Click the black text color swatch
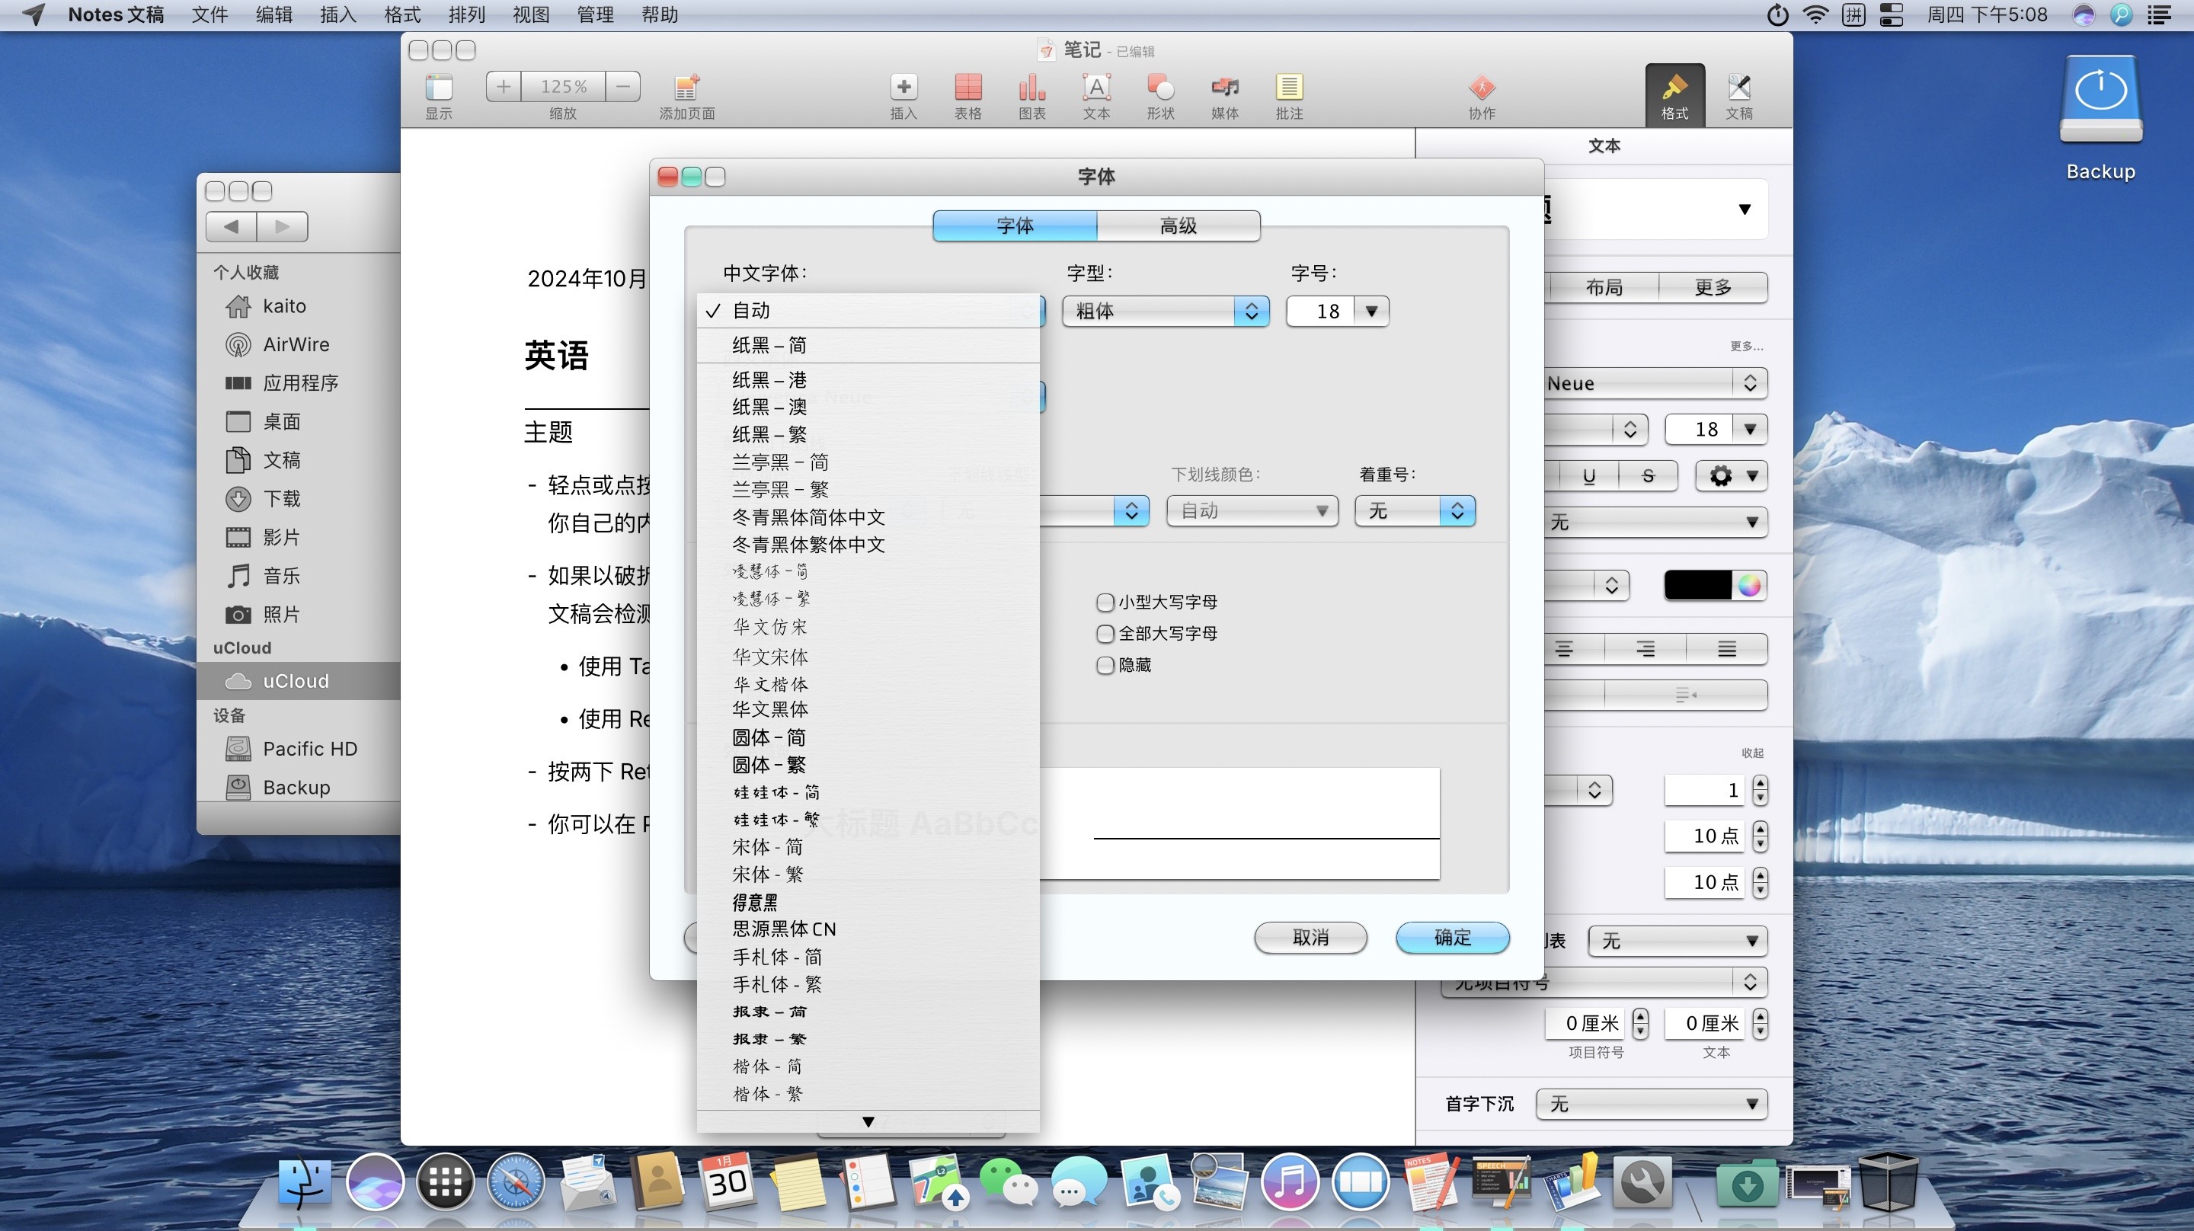The image size is (2194, 1231). [x=1697, y=585]
